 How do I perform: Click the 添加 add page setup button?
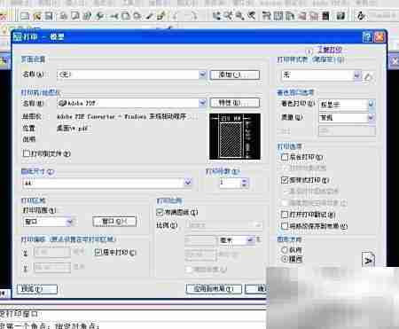click(x=235, y=74)
